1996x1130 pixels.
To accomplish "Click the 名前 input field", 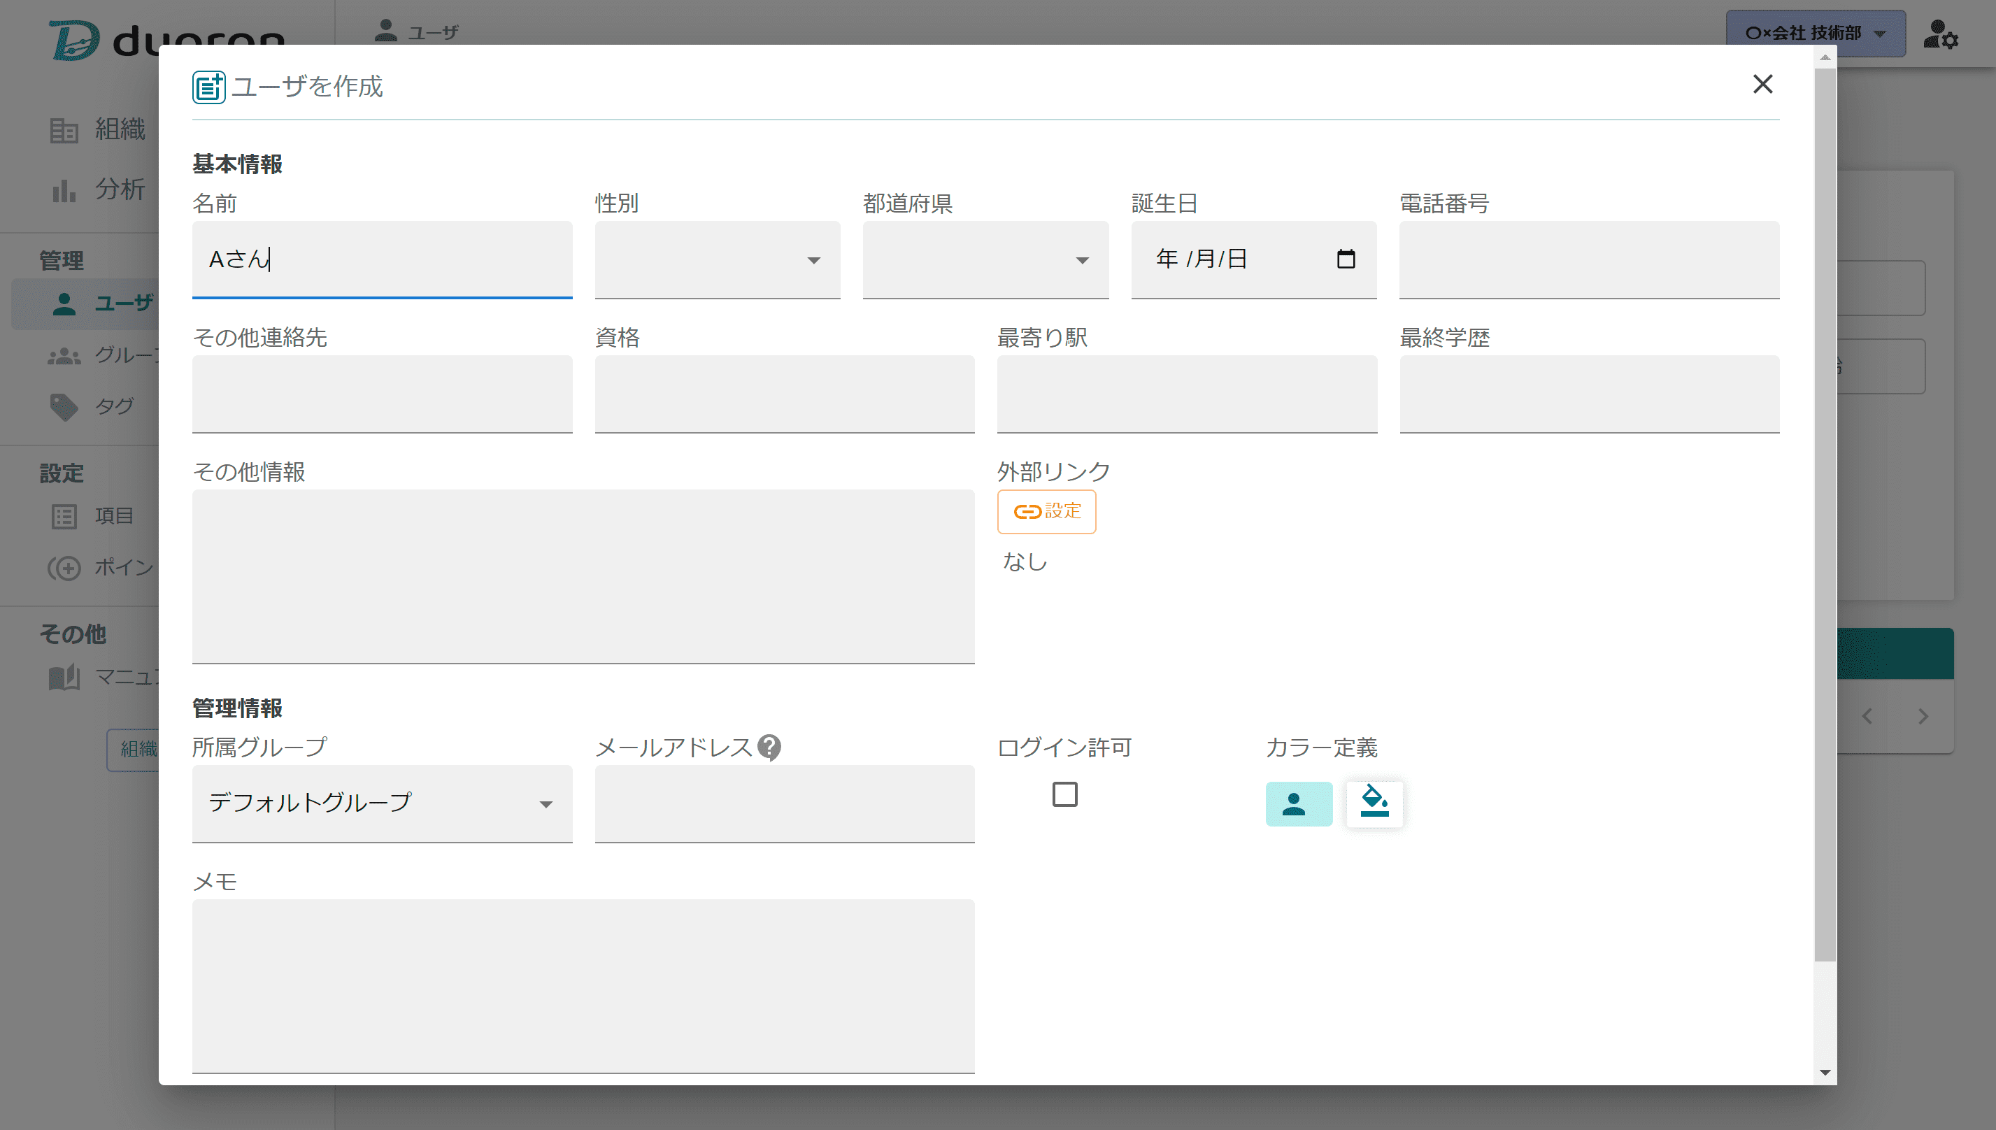I will pos(382,259).
